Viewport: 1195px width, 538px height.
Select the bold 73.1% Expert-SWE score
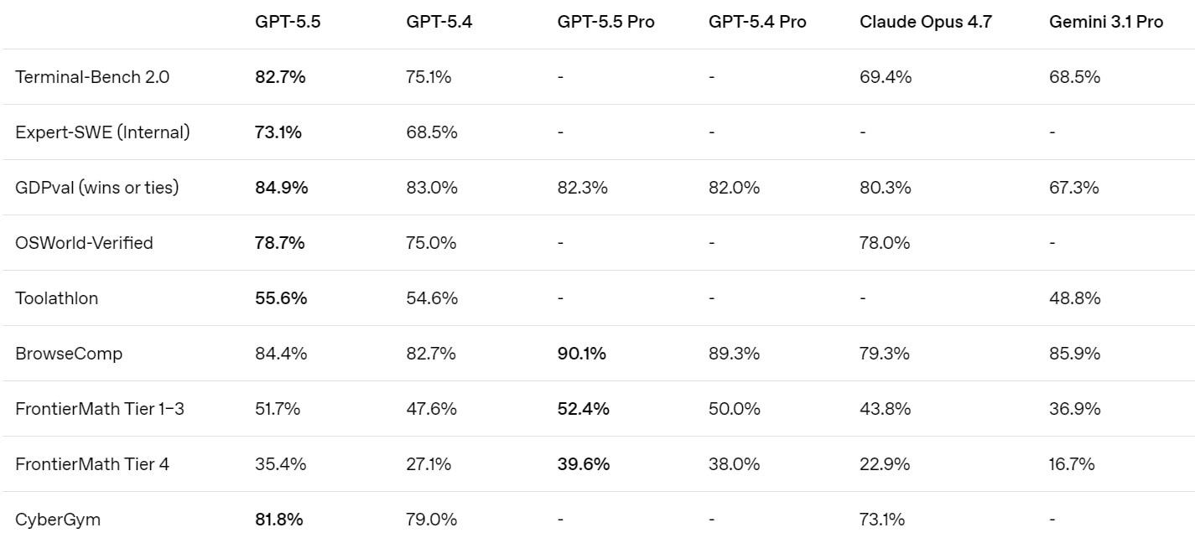click(x=278, y=132)
